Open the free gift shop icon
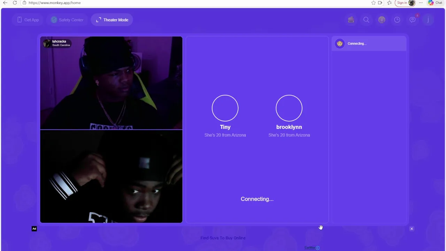The height and width of the screenshot is (251, 446). tap(351, 20)
